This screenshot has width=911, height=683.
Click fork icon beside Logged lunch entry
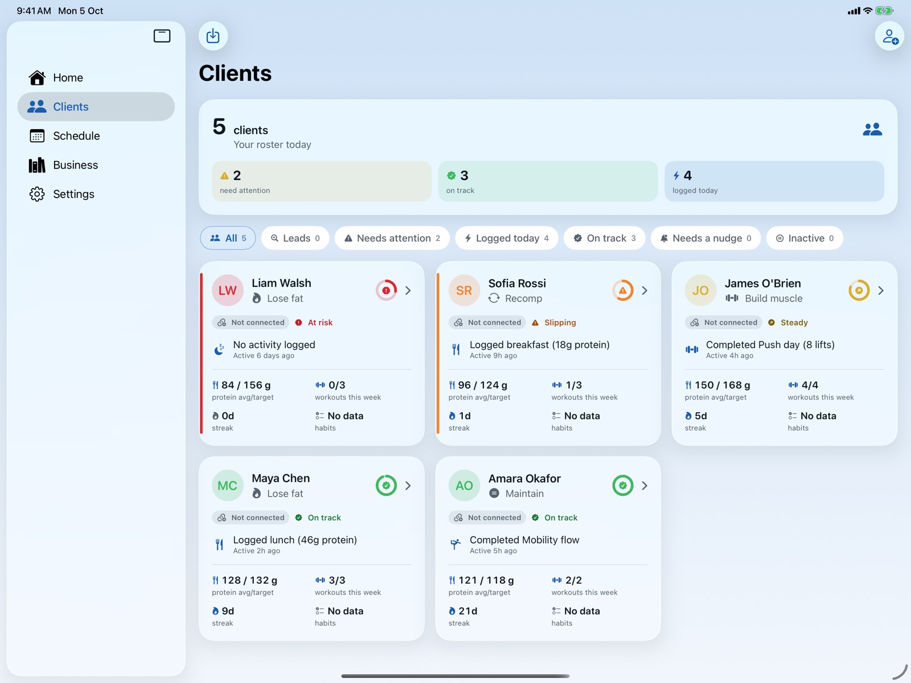(x=219, y=545)
